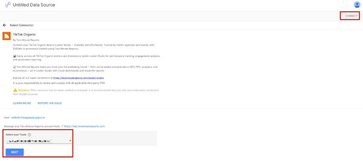Image resolution: width=363 pixels, height=161 pixels.
Task: Open the user account avatar
Action: coord(357,5)
